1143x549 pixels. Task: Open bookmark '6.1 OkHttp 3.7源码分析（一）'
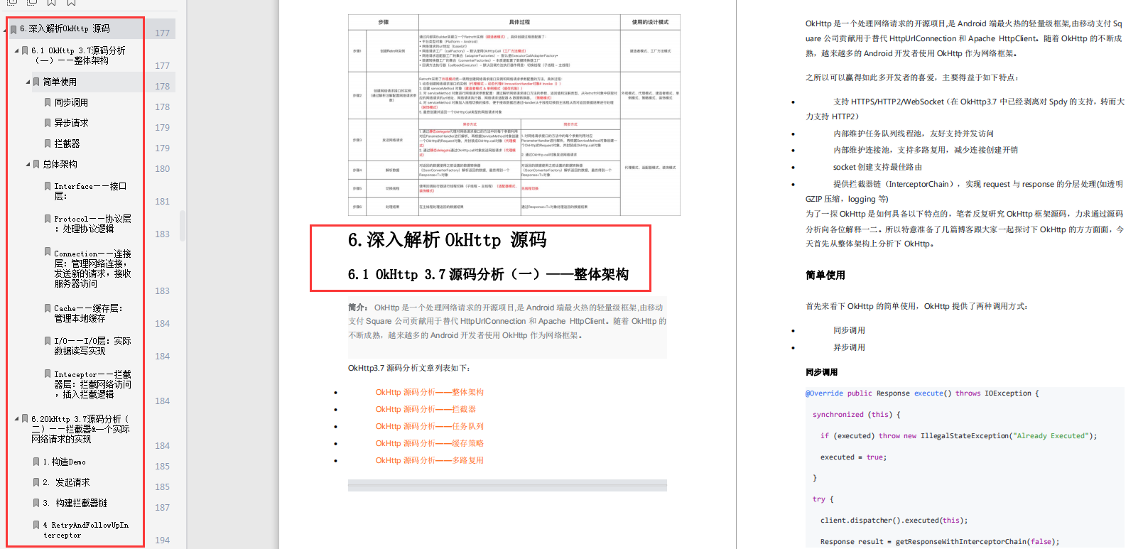point(78,55)
